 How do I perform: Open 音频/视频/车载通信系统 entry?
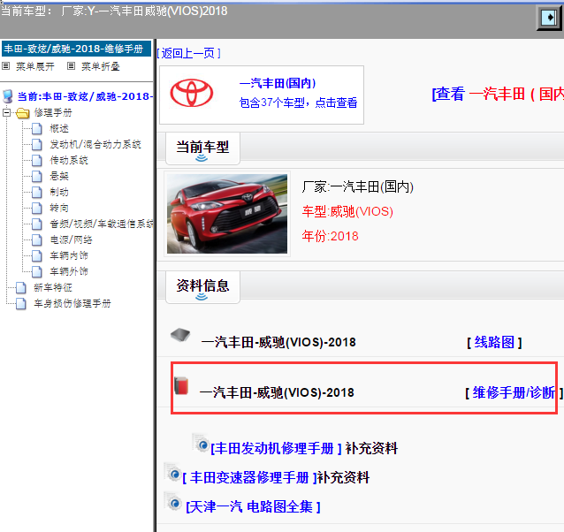point(102,224)
